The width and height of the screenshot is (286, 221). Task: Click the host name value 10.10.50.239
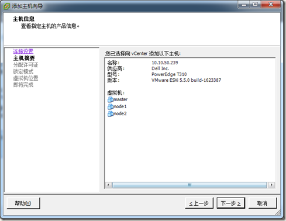[x=165, y=63]
